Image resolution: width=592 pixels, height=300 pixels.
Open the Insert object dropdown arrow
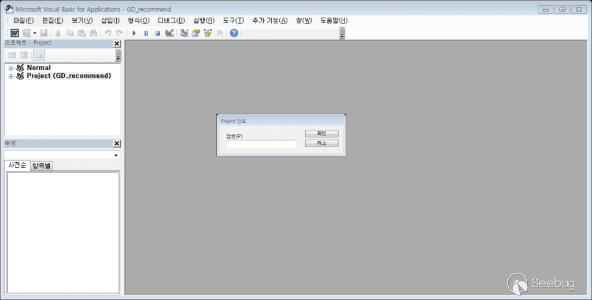(34, 33)
